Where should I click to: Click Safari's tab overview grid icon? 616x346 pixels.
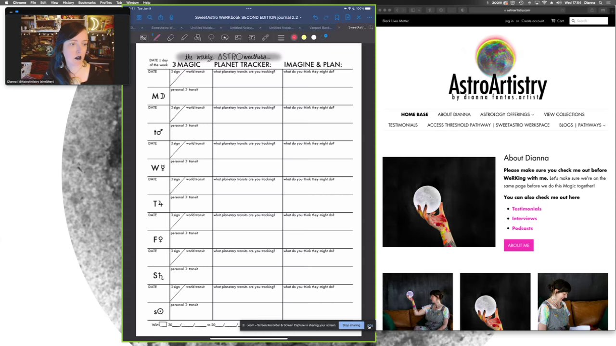pyautogui.click(x=603, y=10)
